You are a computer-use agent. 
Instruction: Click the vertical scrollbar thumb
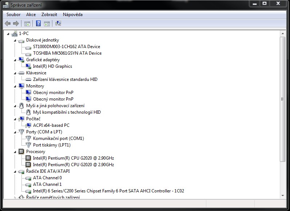[x=282, y=99]
